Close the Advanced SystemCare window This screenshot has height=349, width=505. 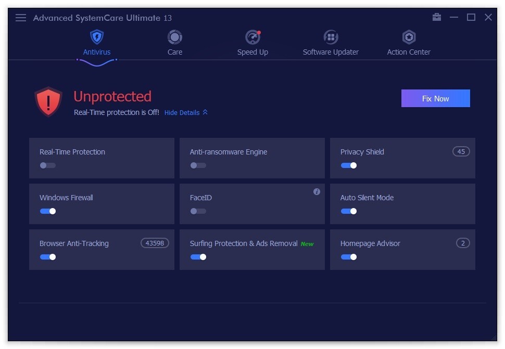point(488,17)
